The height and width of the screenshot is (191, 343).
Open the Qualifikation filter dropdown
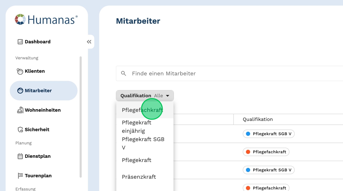145,96
